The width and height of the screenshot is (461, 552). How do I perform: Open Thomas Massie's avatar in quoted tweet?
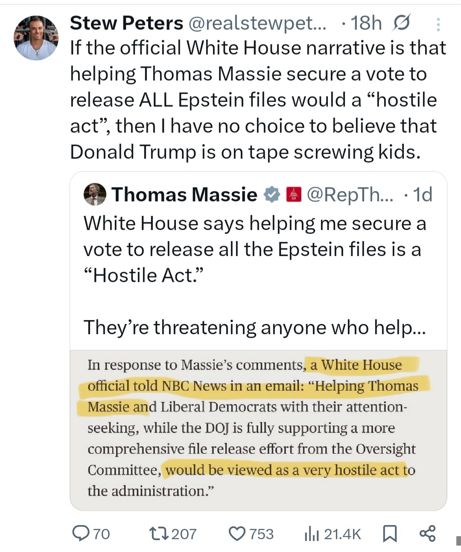click(95, 194)
